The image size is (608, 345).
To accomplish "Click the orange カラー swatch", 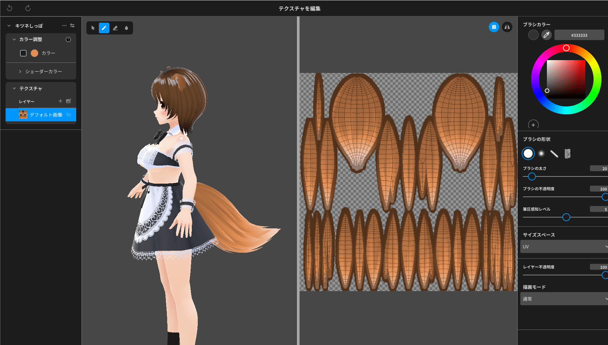I will tap(34, 53).
